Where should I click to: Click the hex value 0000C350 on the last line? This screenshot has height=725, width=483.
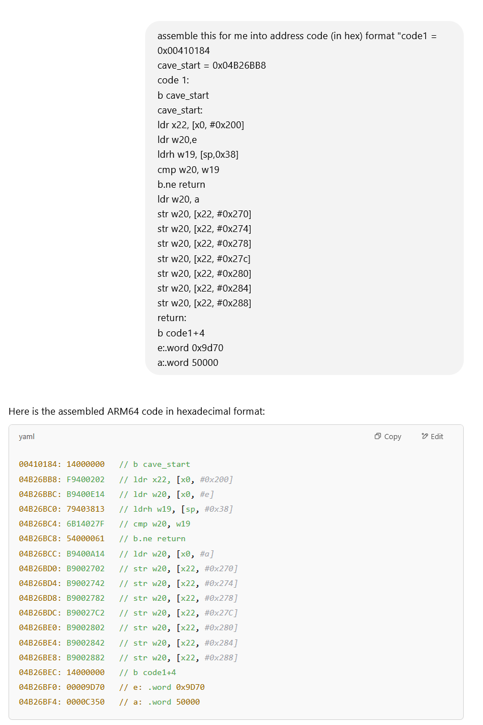pyautogui.click(x=86, y=702)
